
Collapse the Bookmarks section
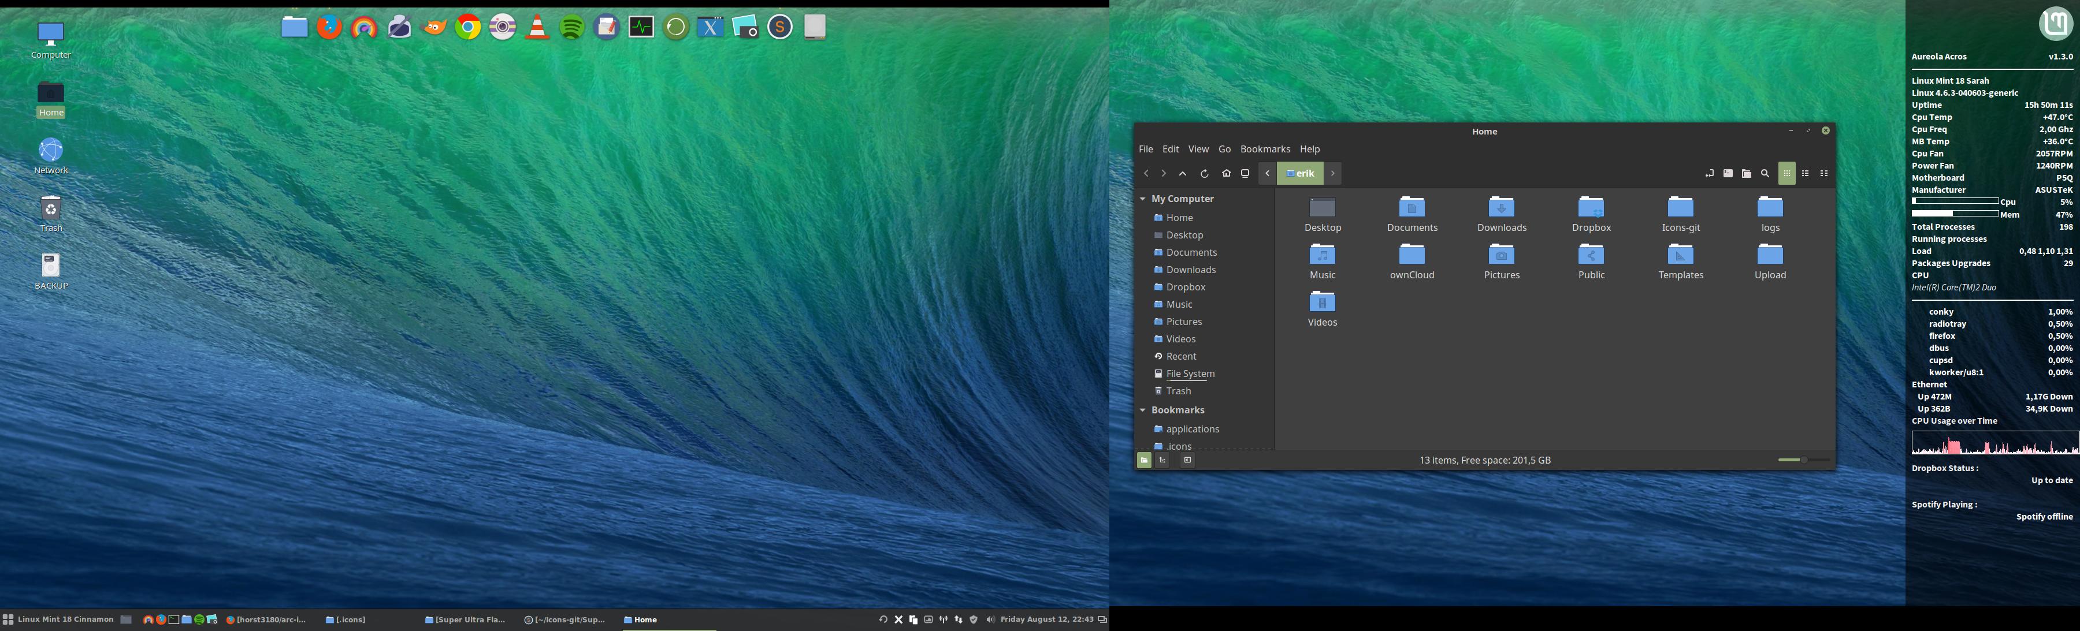click(x=1142, y=410)
